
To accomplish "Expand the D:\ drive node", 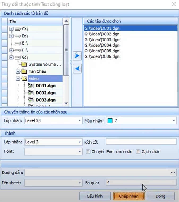I will click(x=11, y=36).
